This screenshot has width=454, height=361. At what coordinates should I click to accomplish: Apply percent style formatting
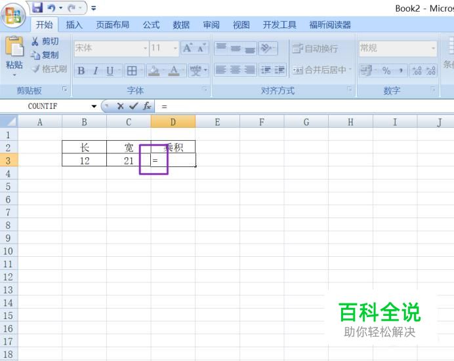(x=386, y=71)
